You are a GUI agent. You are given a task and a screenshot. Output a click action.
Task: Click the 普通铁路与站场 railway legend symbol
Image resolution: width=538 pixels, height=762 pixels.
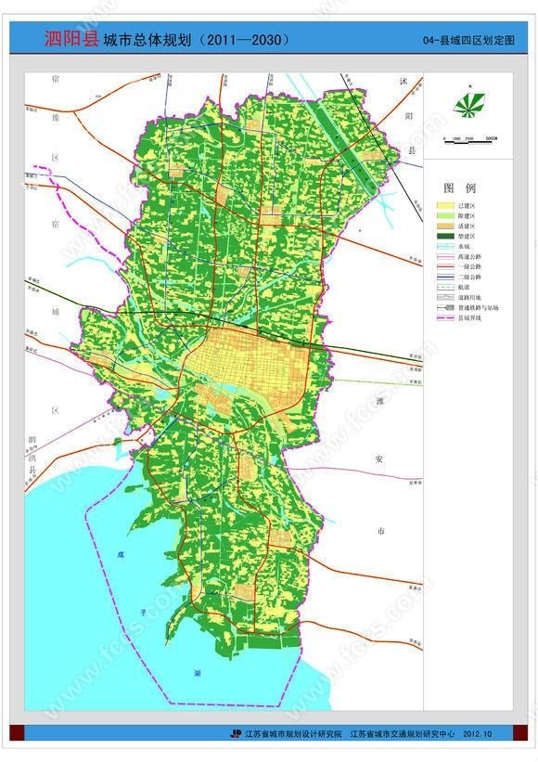446,307
